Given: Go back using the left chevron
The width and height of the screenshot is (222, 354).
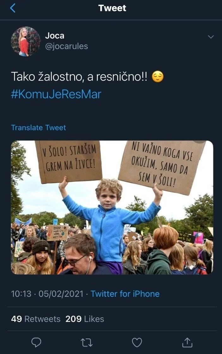Looking at the screenshot, I should (x=13, y=8).
